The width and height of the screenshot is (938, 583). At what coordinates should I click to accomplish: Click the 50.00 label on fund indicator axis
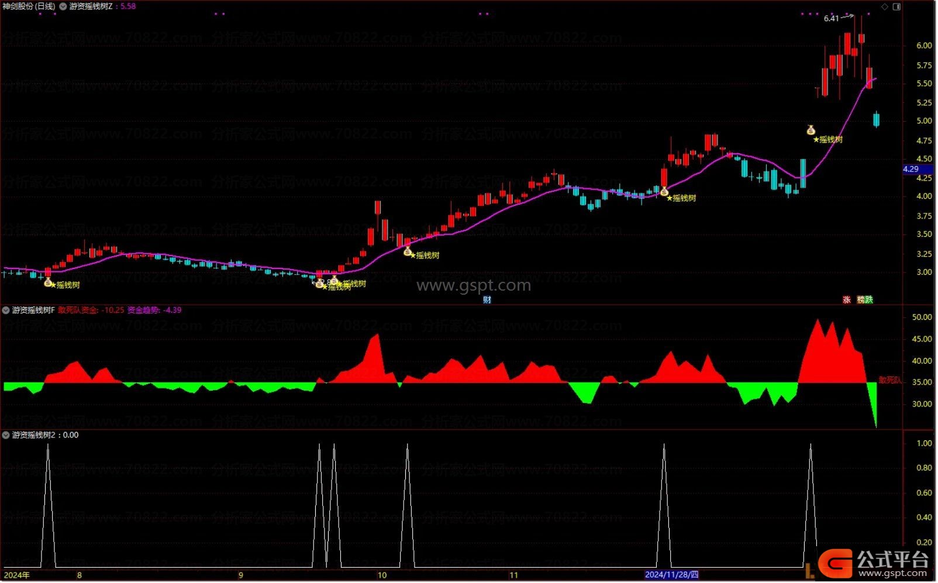pyautogui.click(x=922, y=317)
